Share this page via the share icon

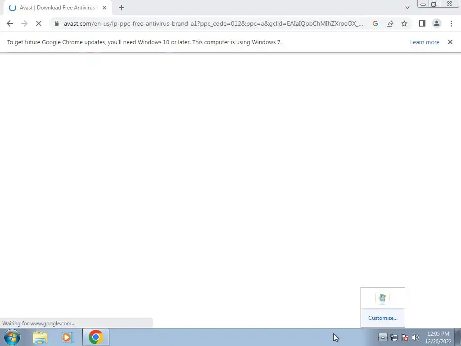click(390, 23)
